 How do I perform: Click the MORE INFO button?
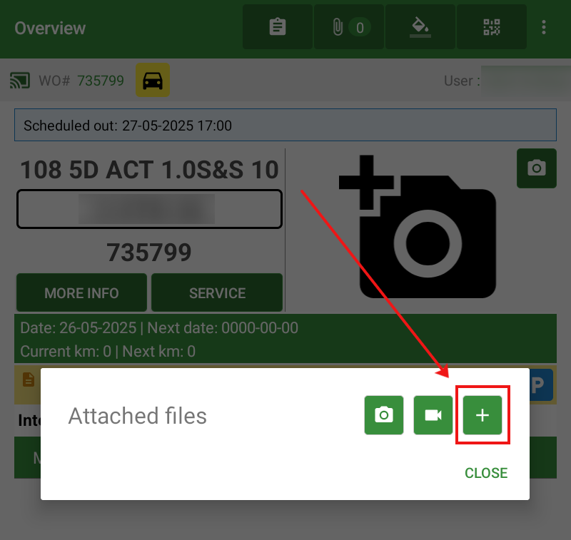(81, 293)
